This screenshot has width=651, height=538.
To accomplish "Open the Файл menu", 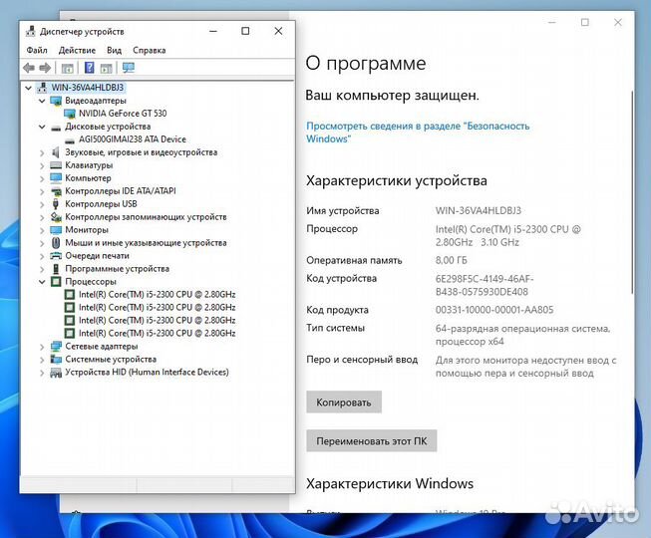I will [37, 50].
